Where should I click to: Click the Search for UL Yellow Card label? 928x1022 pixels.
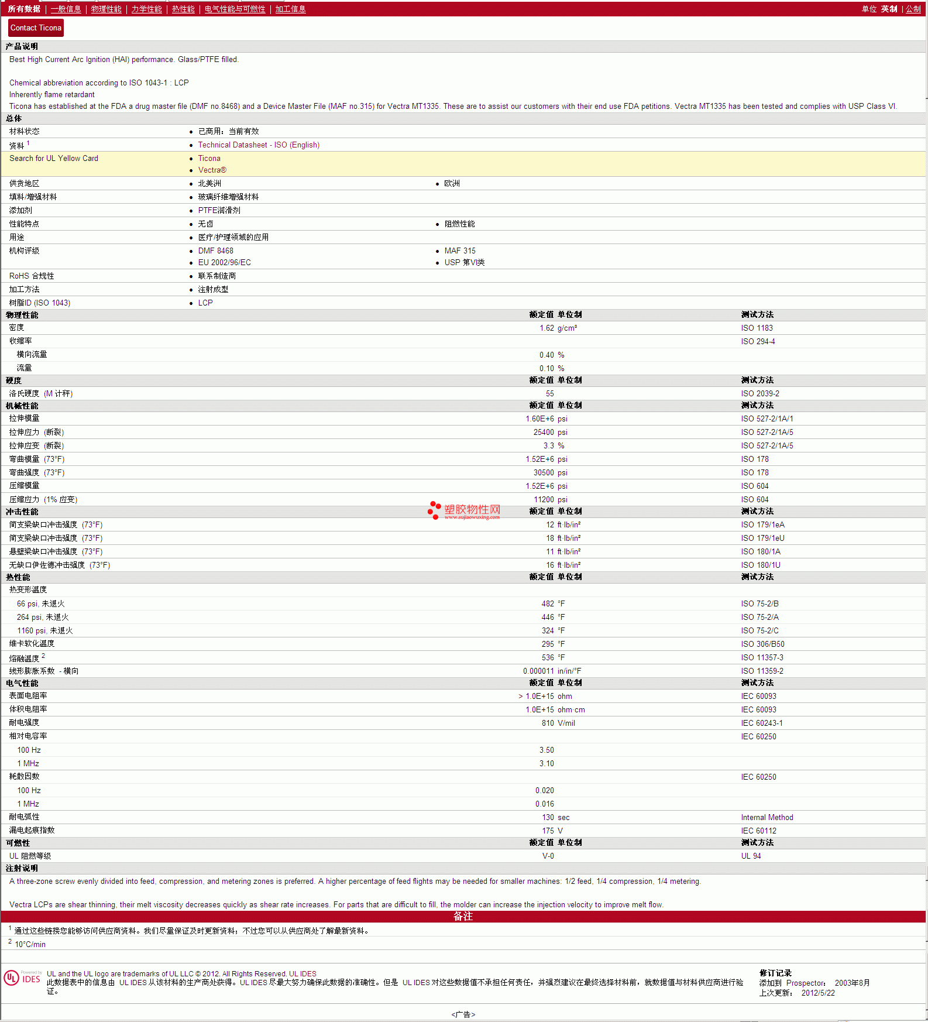54,158
